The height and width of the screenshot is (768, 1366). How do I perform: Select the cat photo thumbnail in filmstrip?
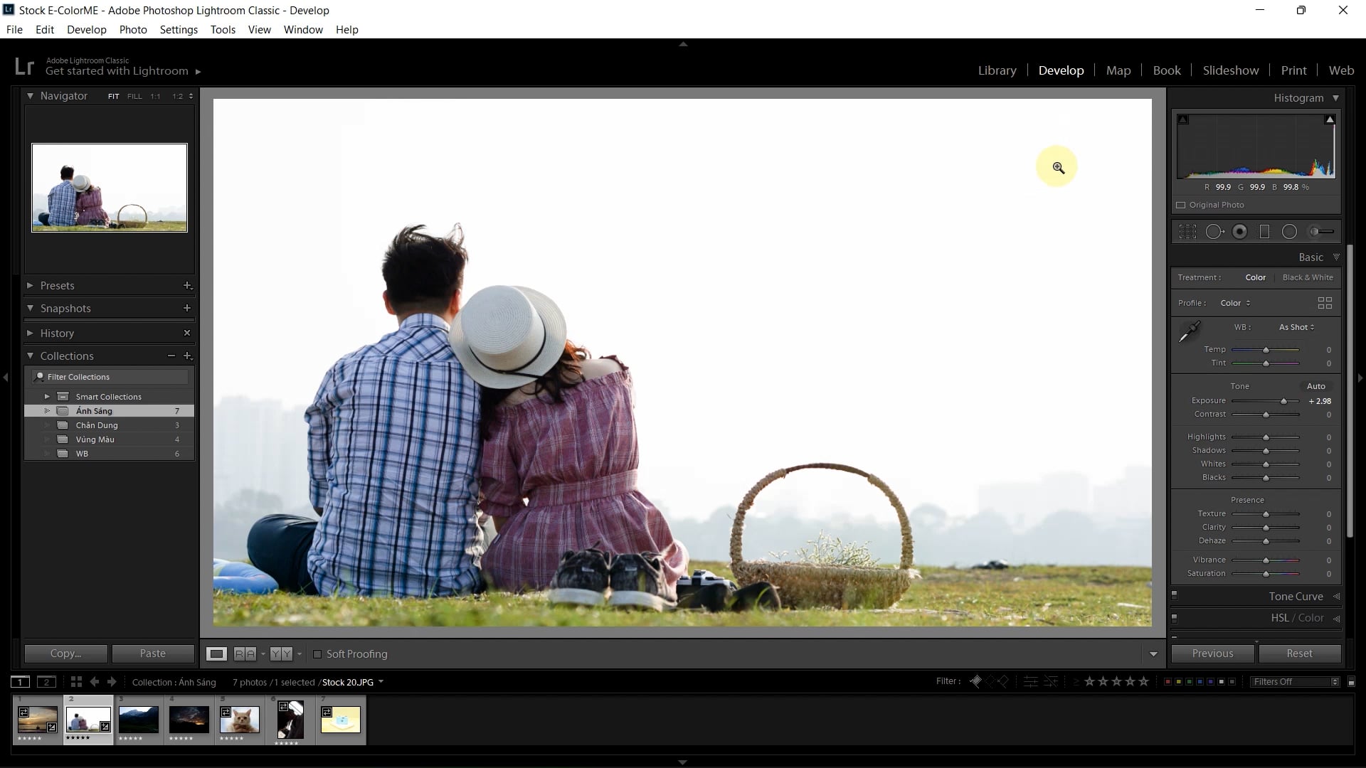pos(240,720)
